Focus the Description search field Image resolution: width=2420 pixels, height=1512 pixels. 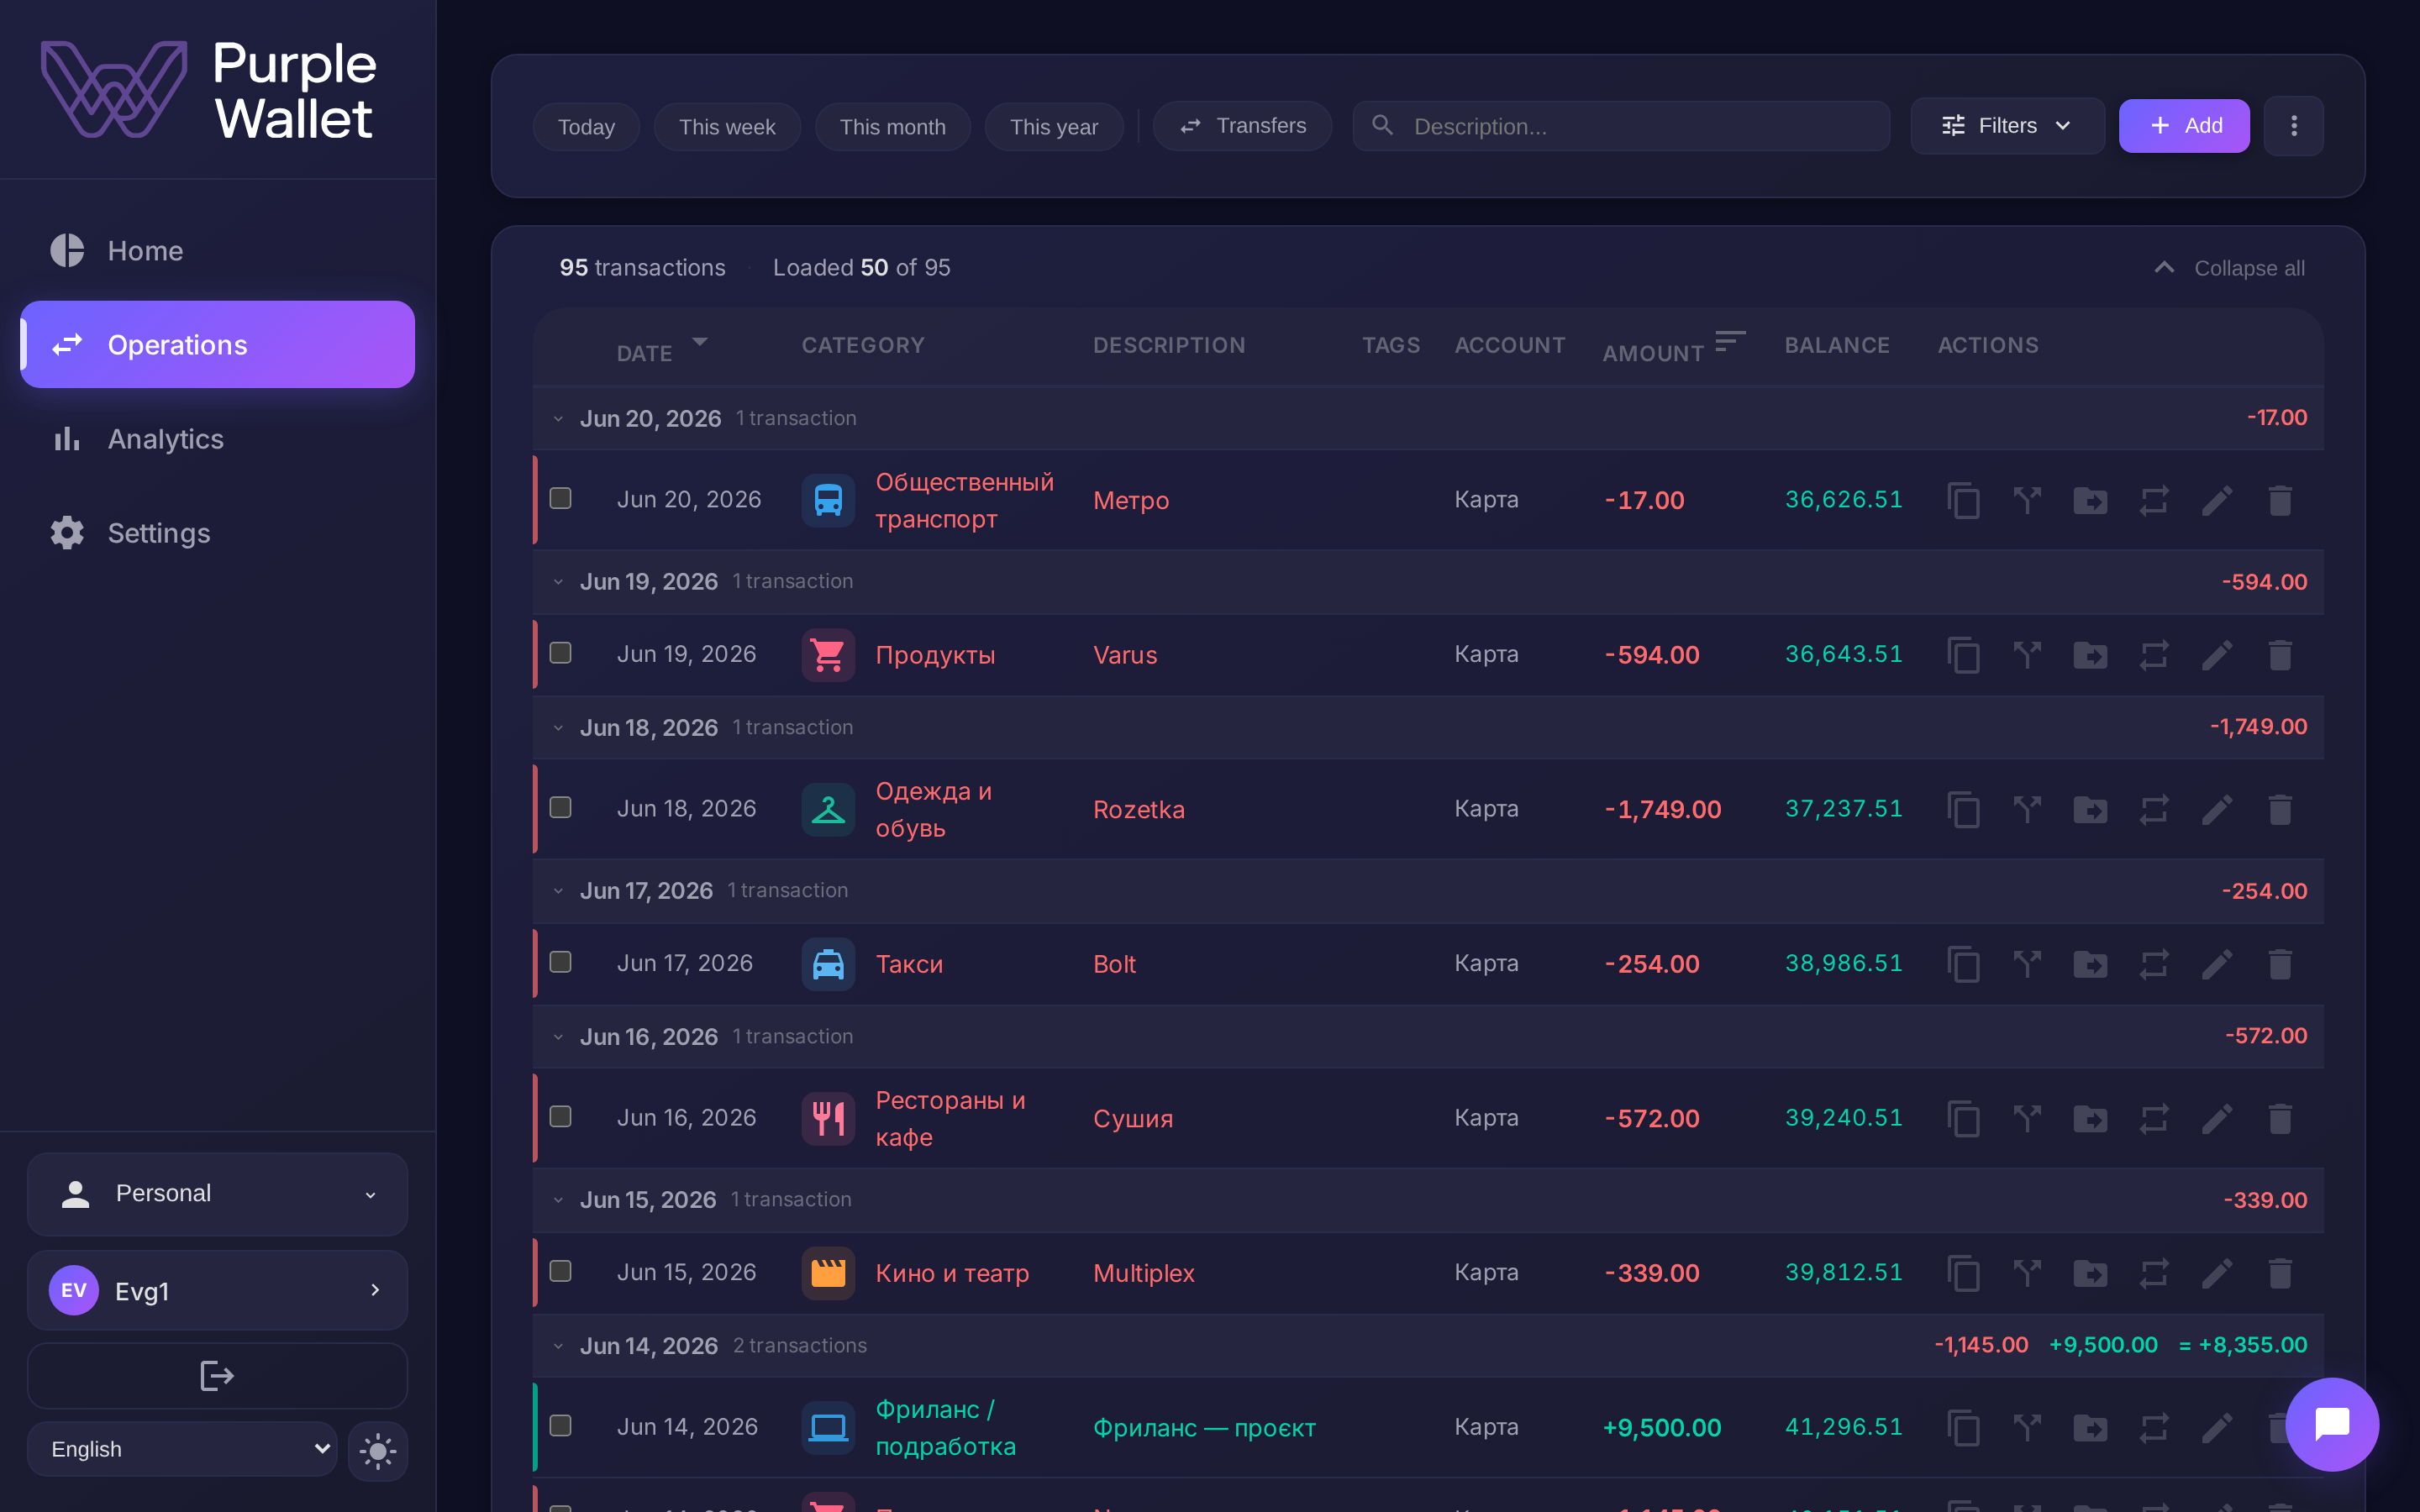[1621, 126]
